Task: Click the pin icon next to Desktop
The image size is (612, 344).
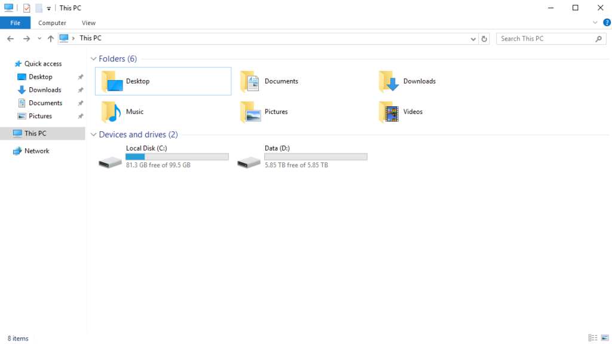Action: tap(81, 77)
